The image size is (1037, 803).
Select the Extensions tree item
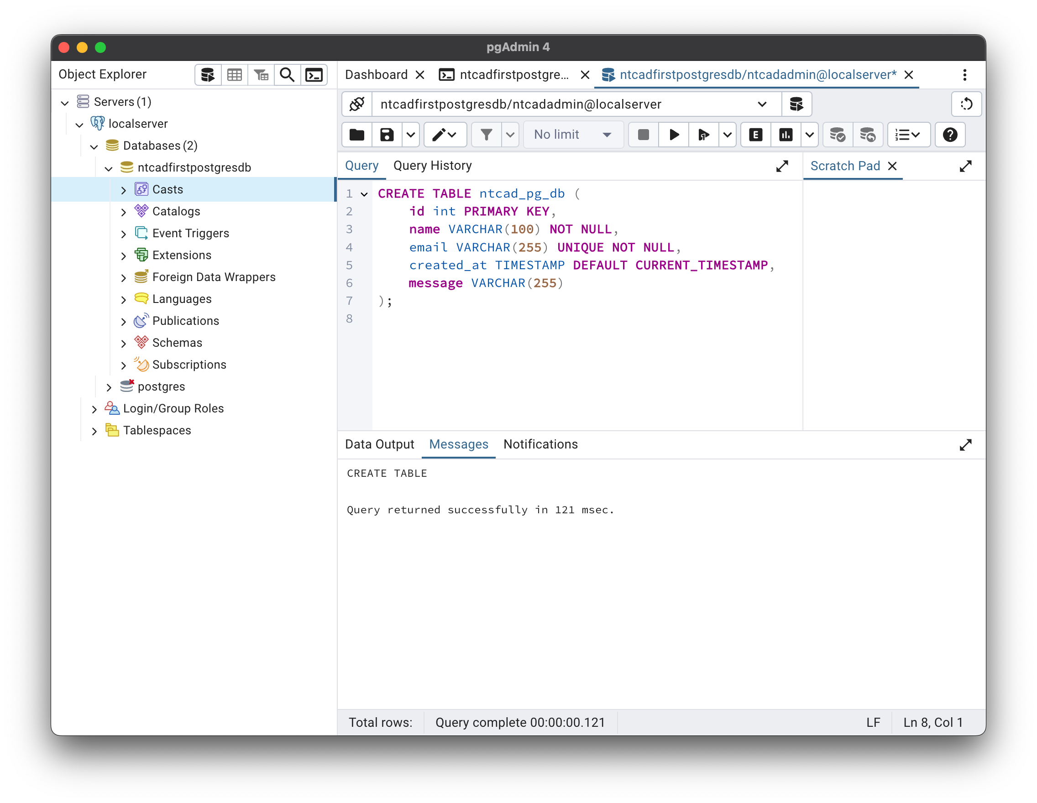(181, 255)
